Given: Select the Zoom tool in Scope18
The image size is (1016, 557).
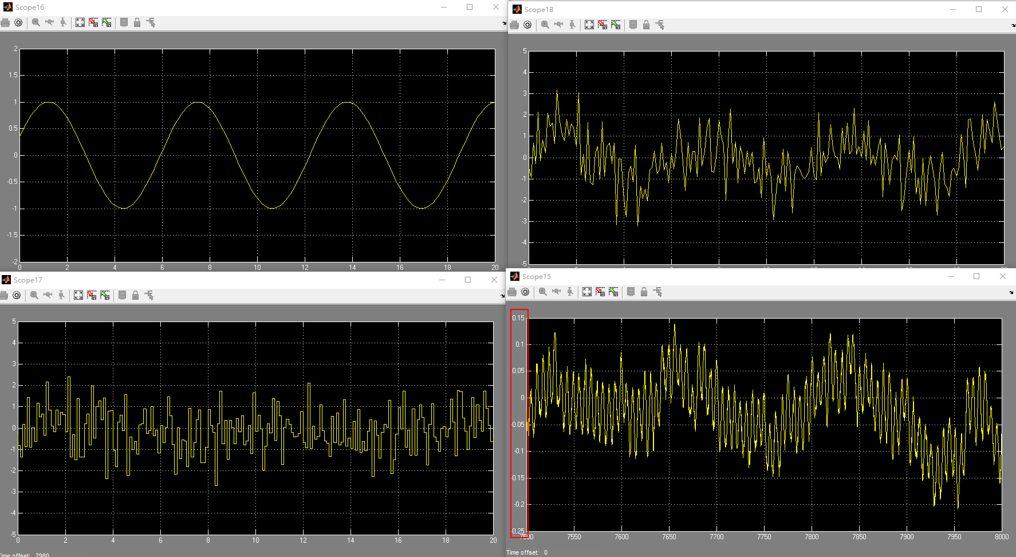Looking at the screenshot, I should [545, 25].
